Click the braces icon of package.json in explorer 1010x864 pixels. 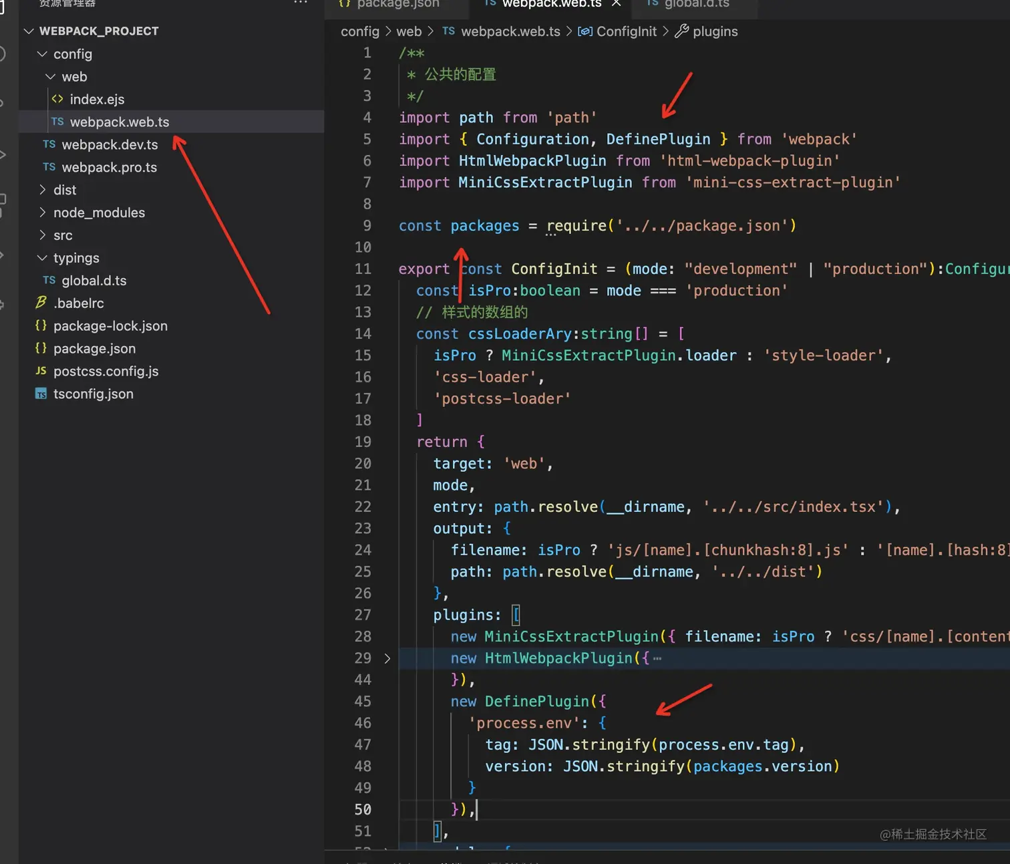click(41, 348)
